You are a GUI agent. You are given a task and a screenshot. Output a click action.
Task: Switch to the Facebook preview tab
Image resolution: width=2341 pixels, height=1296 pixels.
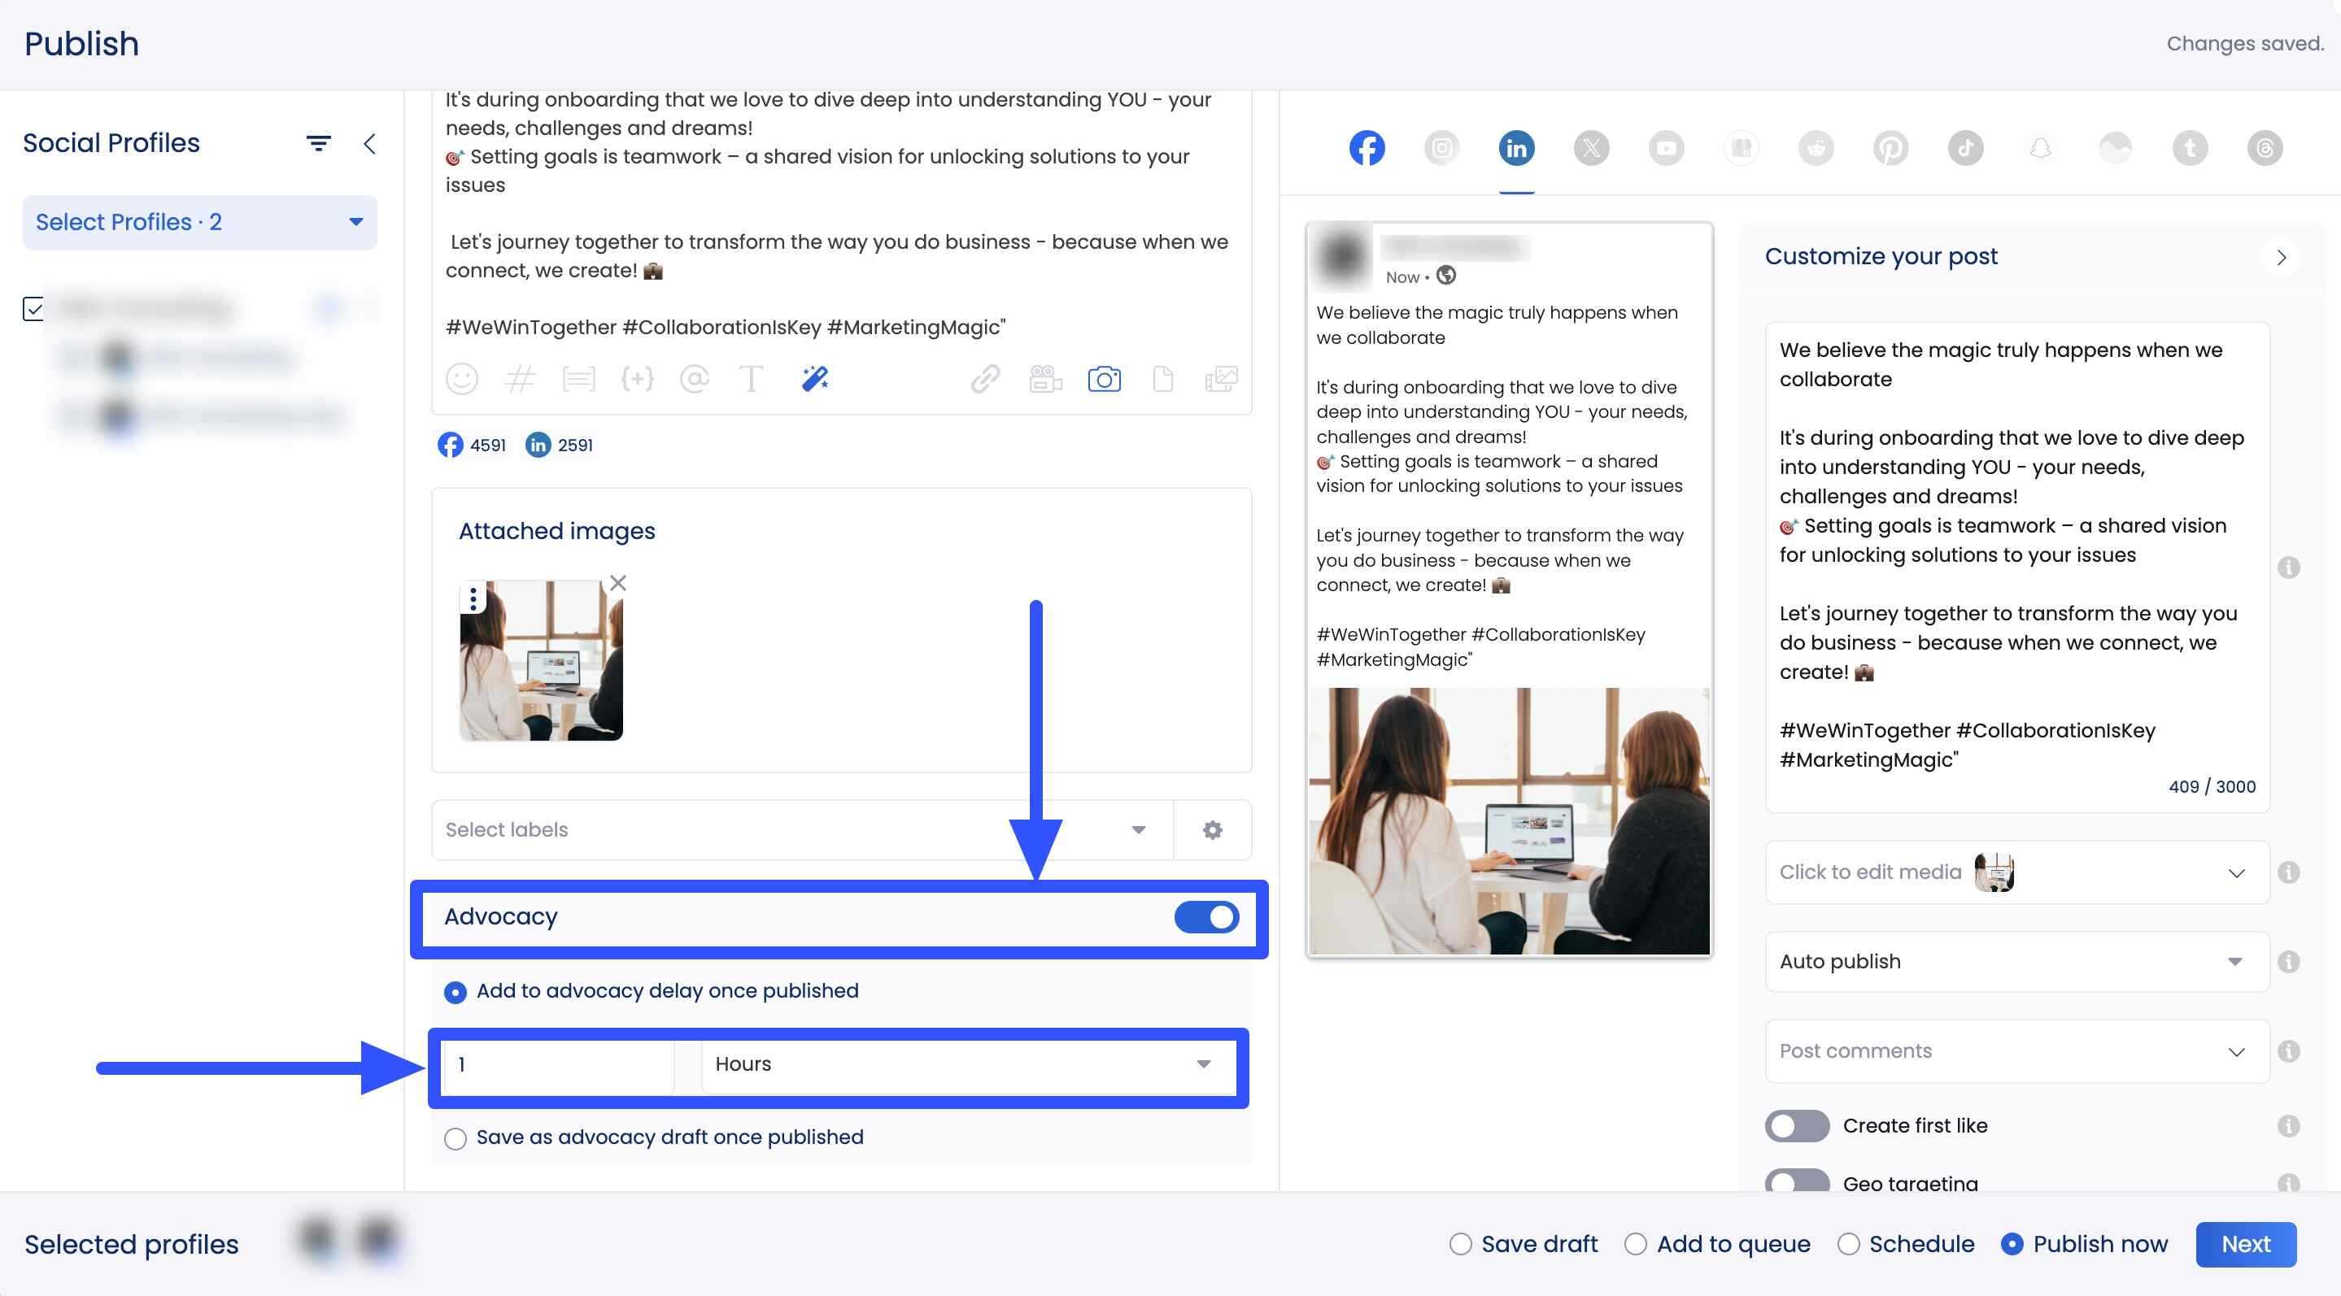tap(1367, 147)
